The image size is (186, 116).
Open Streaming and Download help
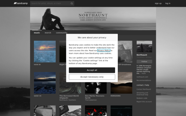tap(142, 94)
